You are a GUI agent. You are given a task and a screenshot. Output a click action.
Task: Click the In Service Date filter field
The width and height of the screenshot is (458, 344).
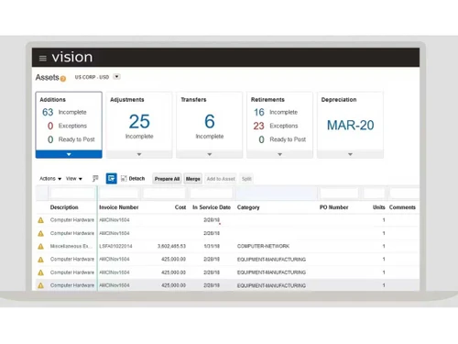click(212, 194)
